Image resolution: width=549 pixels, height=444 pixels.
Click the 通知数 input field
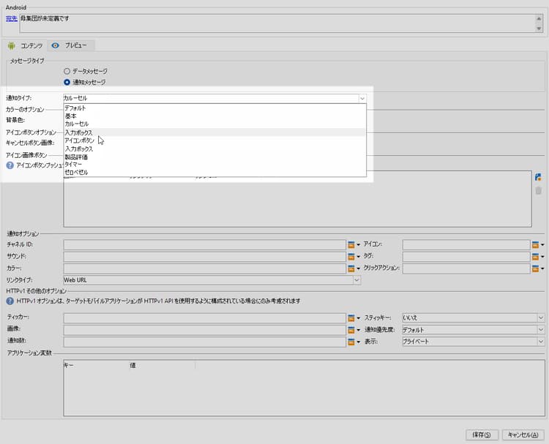click(205, 342)
